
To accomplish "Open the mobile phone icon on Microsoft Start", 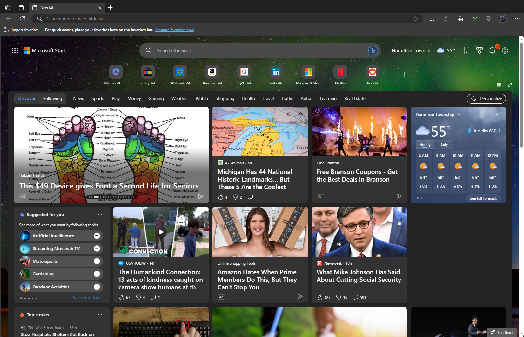I will pos(467,50).
